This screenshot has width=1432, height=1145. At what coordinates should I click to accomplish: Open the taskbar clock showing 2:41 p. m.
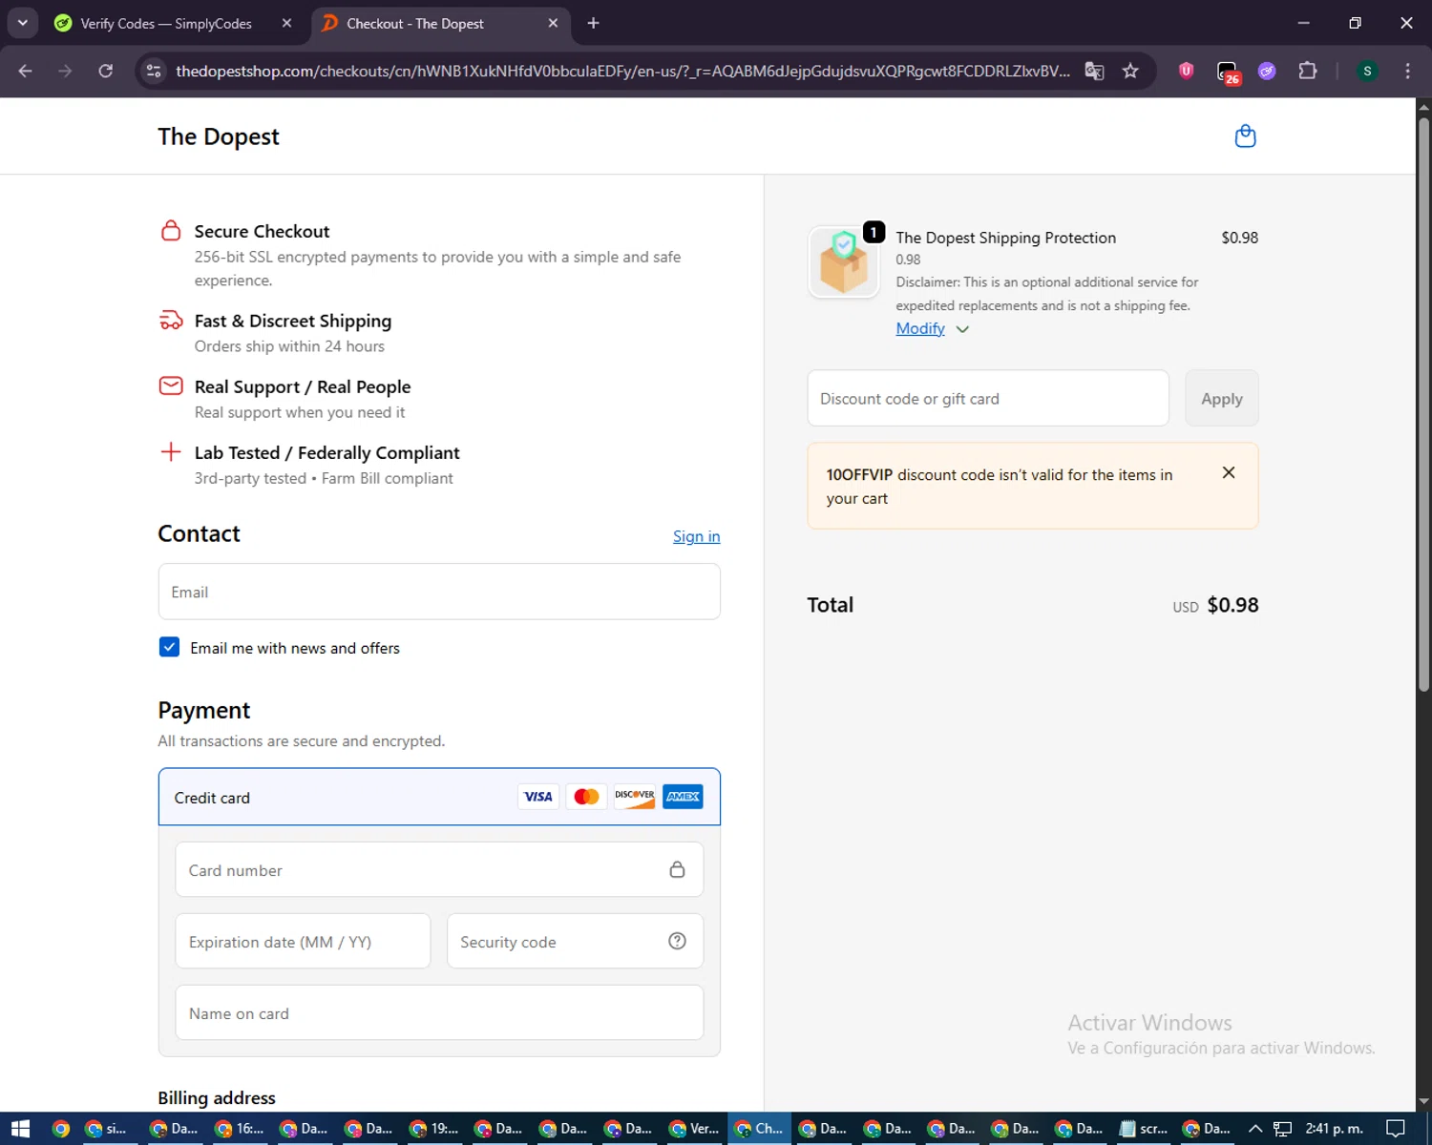1335,1129
